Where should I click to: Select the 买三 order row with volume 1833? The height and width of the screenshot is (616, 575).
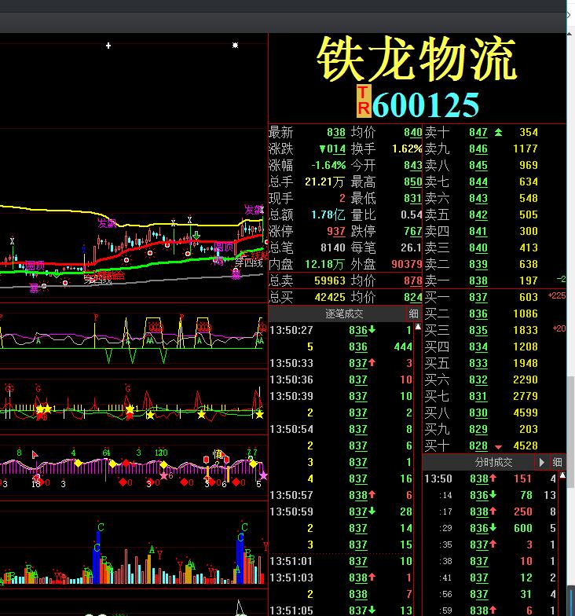coord(494,330)
